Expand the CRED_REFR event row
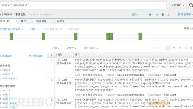193x109 pixels. pos(52,100)
